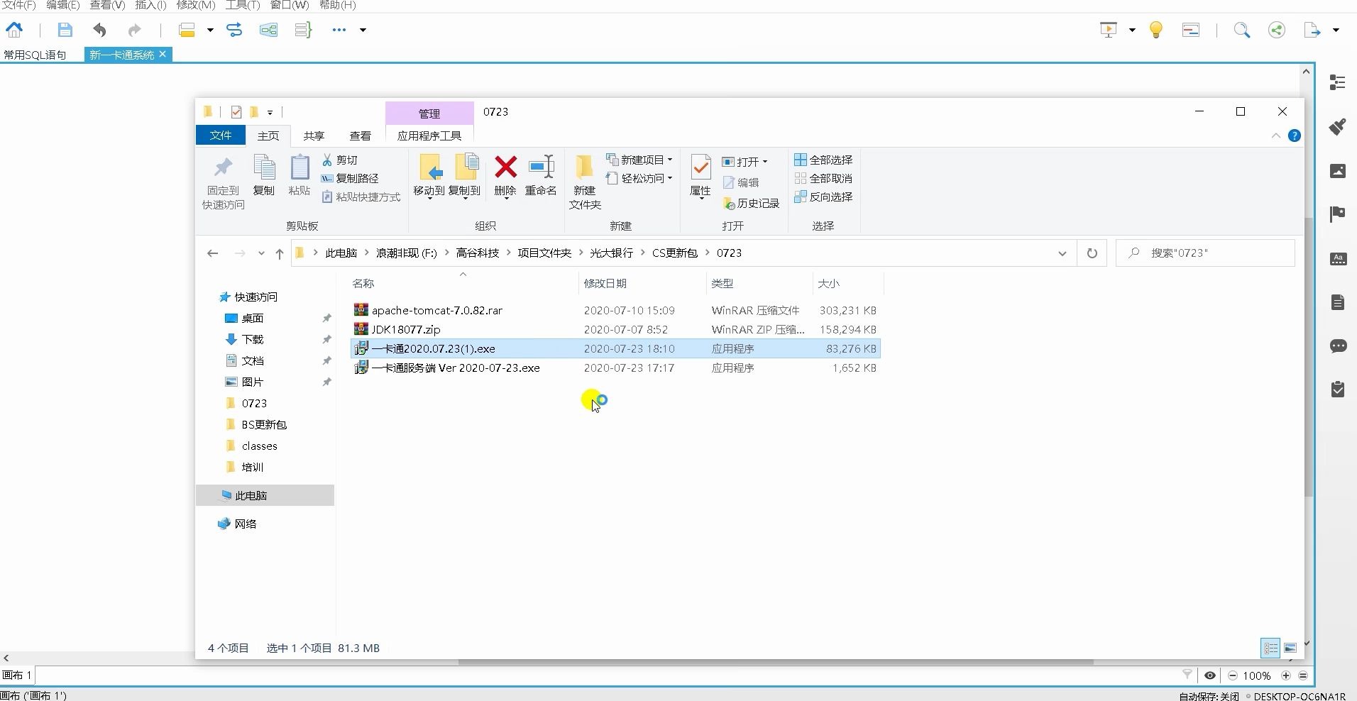This screenshot has width=1357, height=701.
Task: Click the 100% zoom value
Action: 1257,675
